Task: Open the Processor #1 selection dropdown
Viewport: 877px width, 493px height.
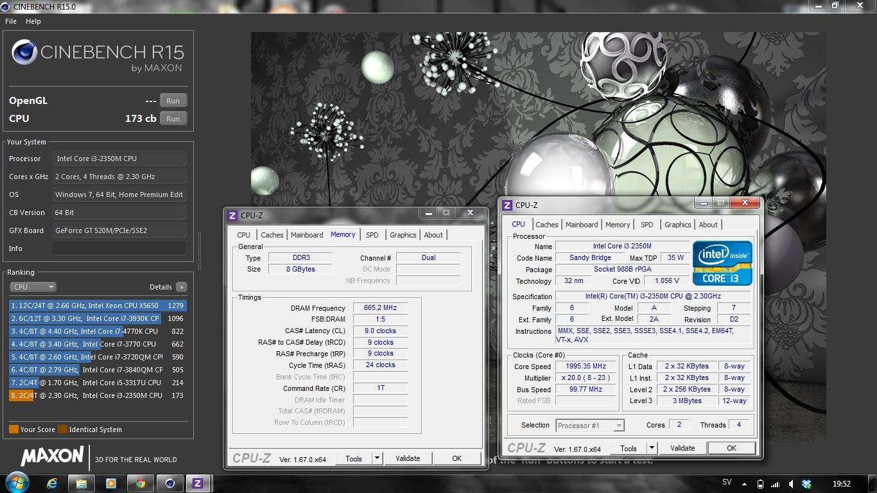Action: [590, 425]
